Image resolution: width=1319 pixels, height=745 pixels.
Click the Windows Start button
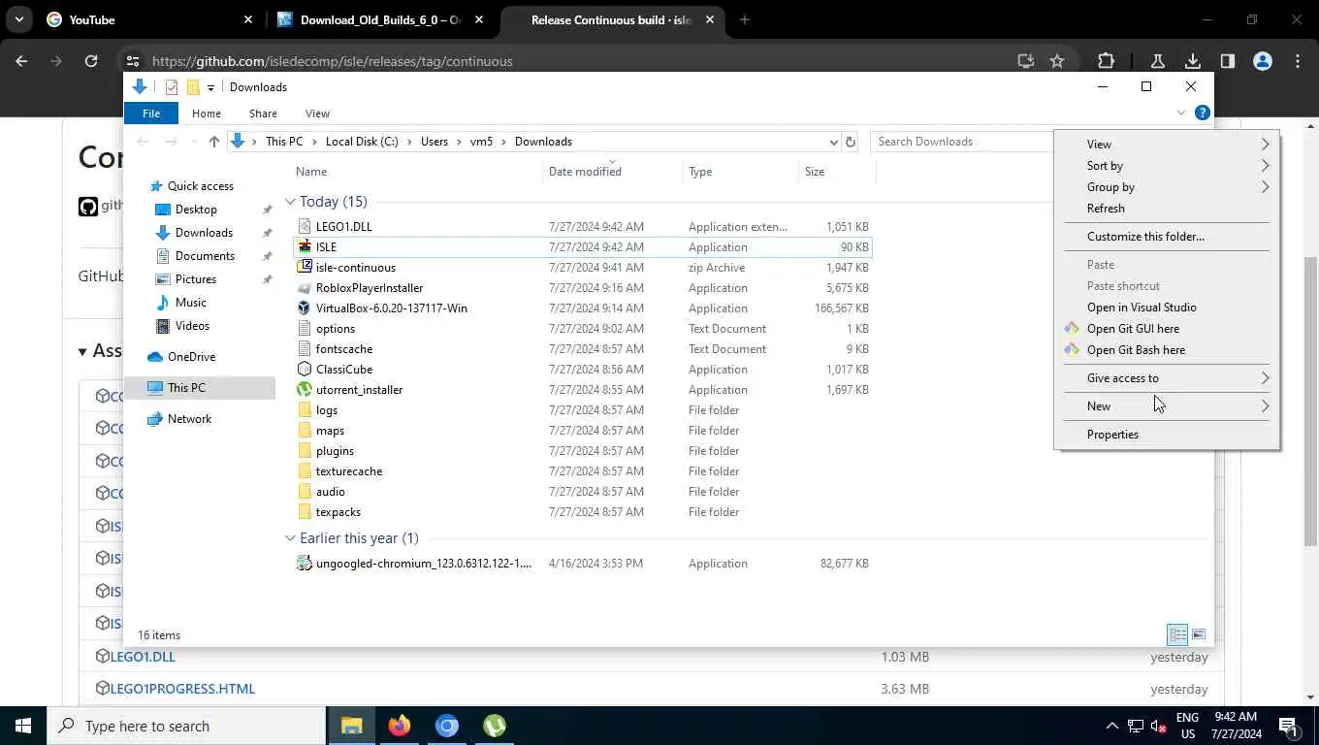coord(23,726)
